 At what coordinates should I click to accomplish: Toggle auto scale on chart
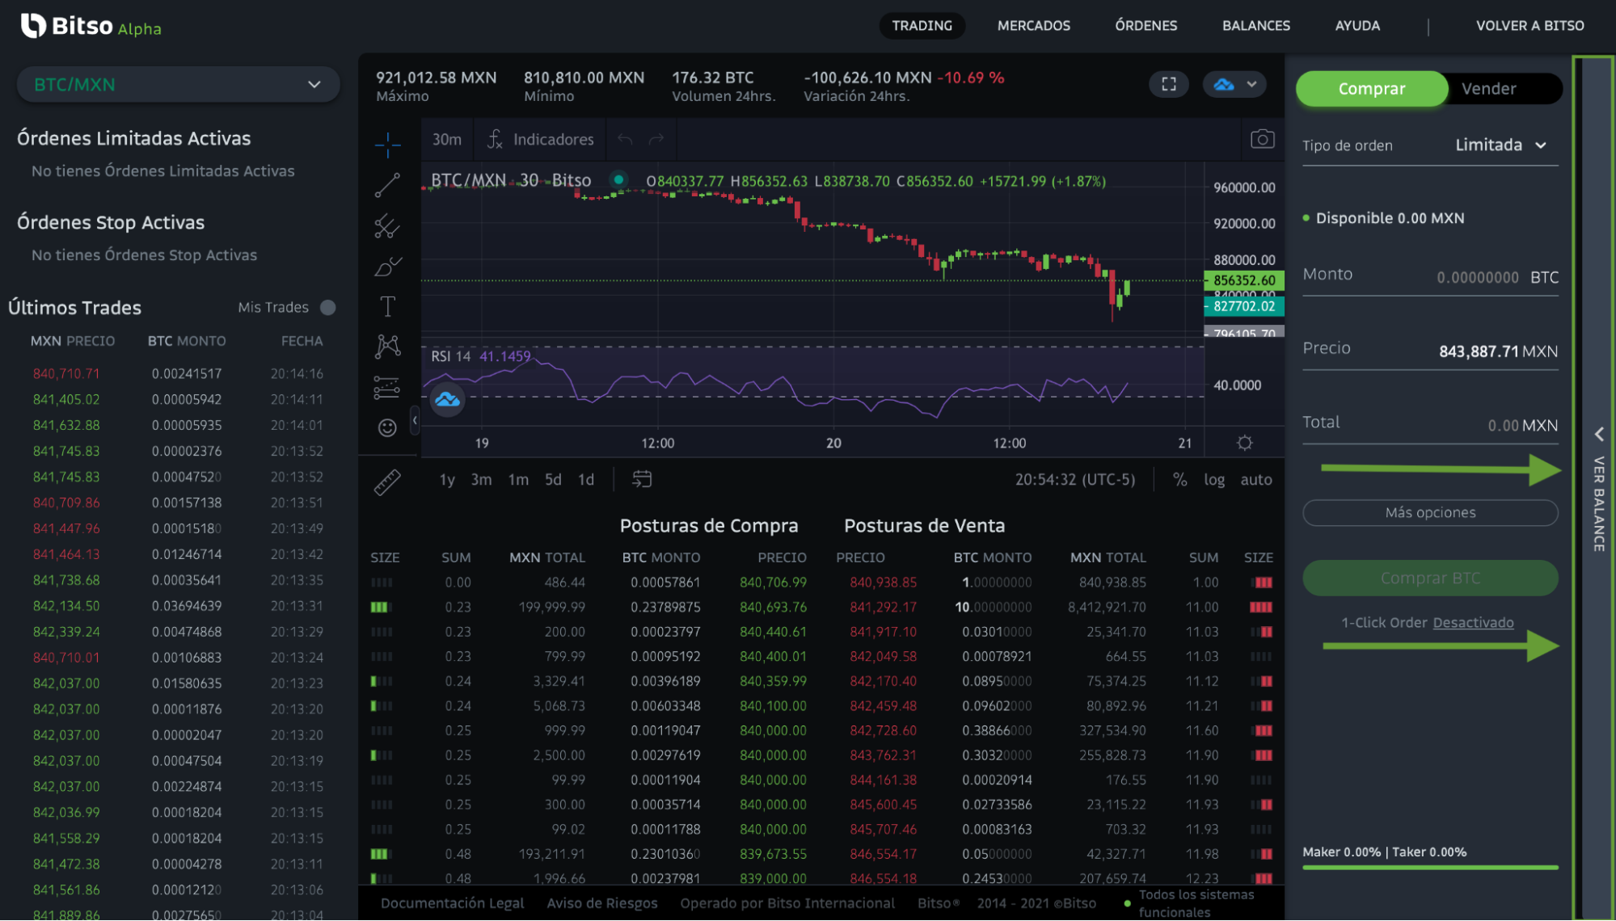point(1256,479)
